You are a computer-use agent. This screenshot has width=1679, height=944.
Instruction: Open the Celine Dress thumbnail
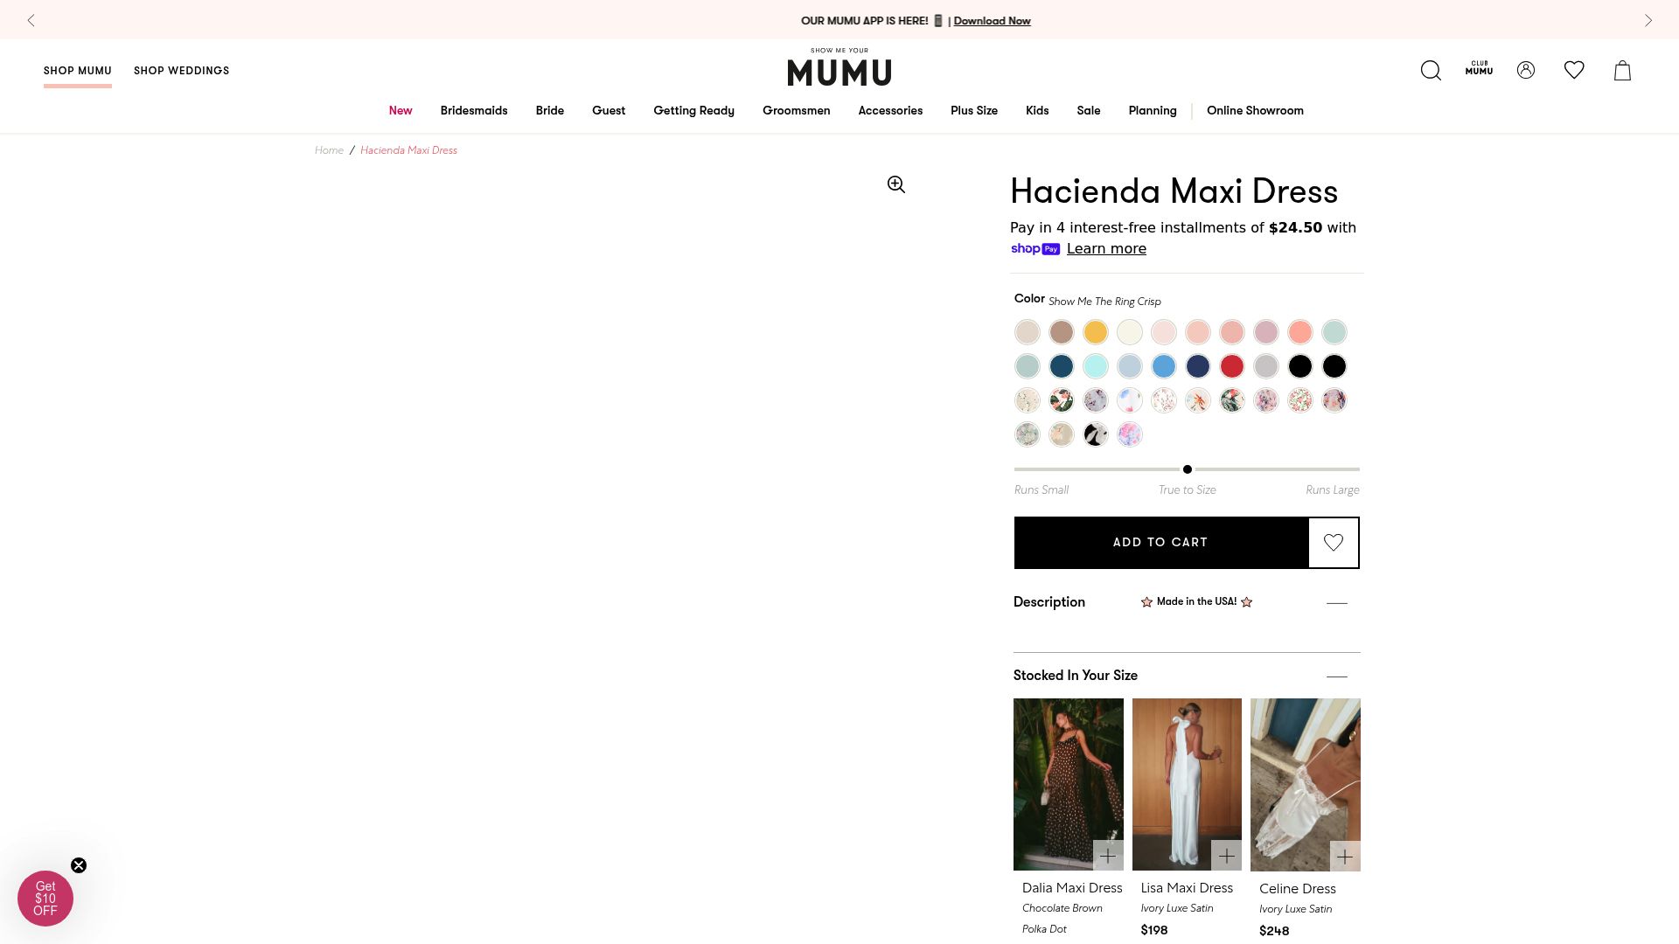tap(1306, 785)
